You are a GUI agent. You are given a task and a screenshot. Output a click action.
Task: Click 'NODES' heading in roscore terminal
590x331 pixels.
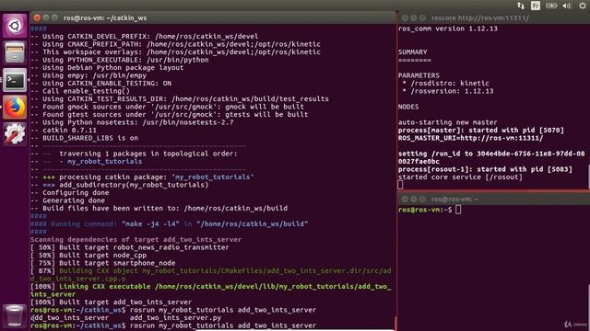click(x=408, y=107)
